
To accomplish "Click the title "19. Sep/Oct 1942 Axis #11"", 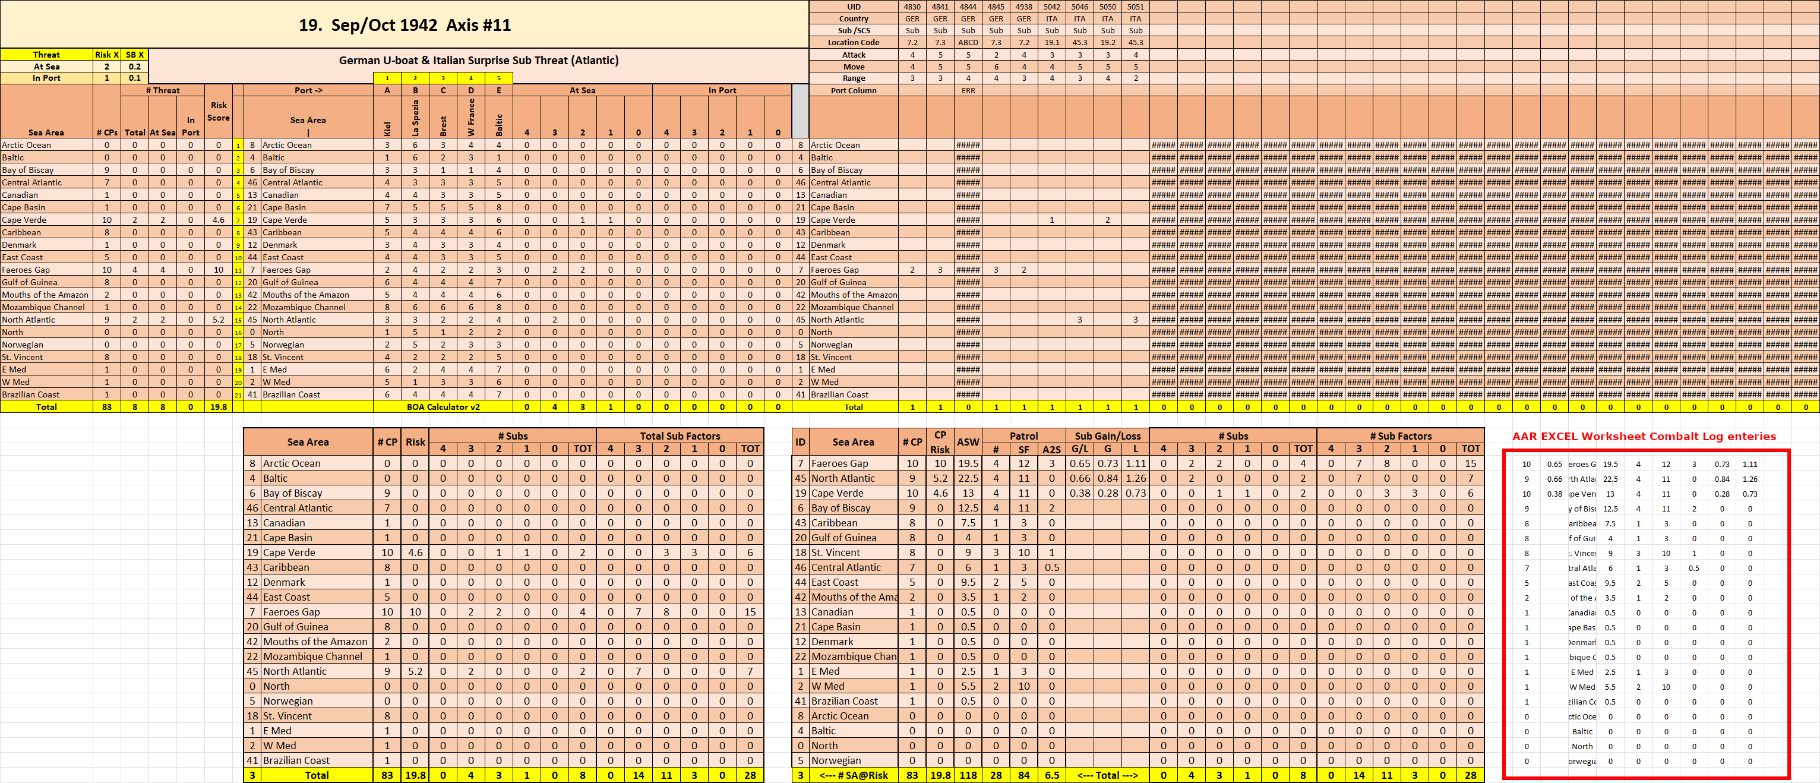I will pos(404,25).
